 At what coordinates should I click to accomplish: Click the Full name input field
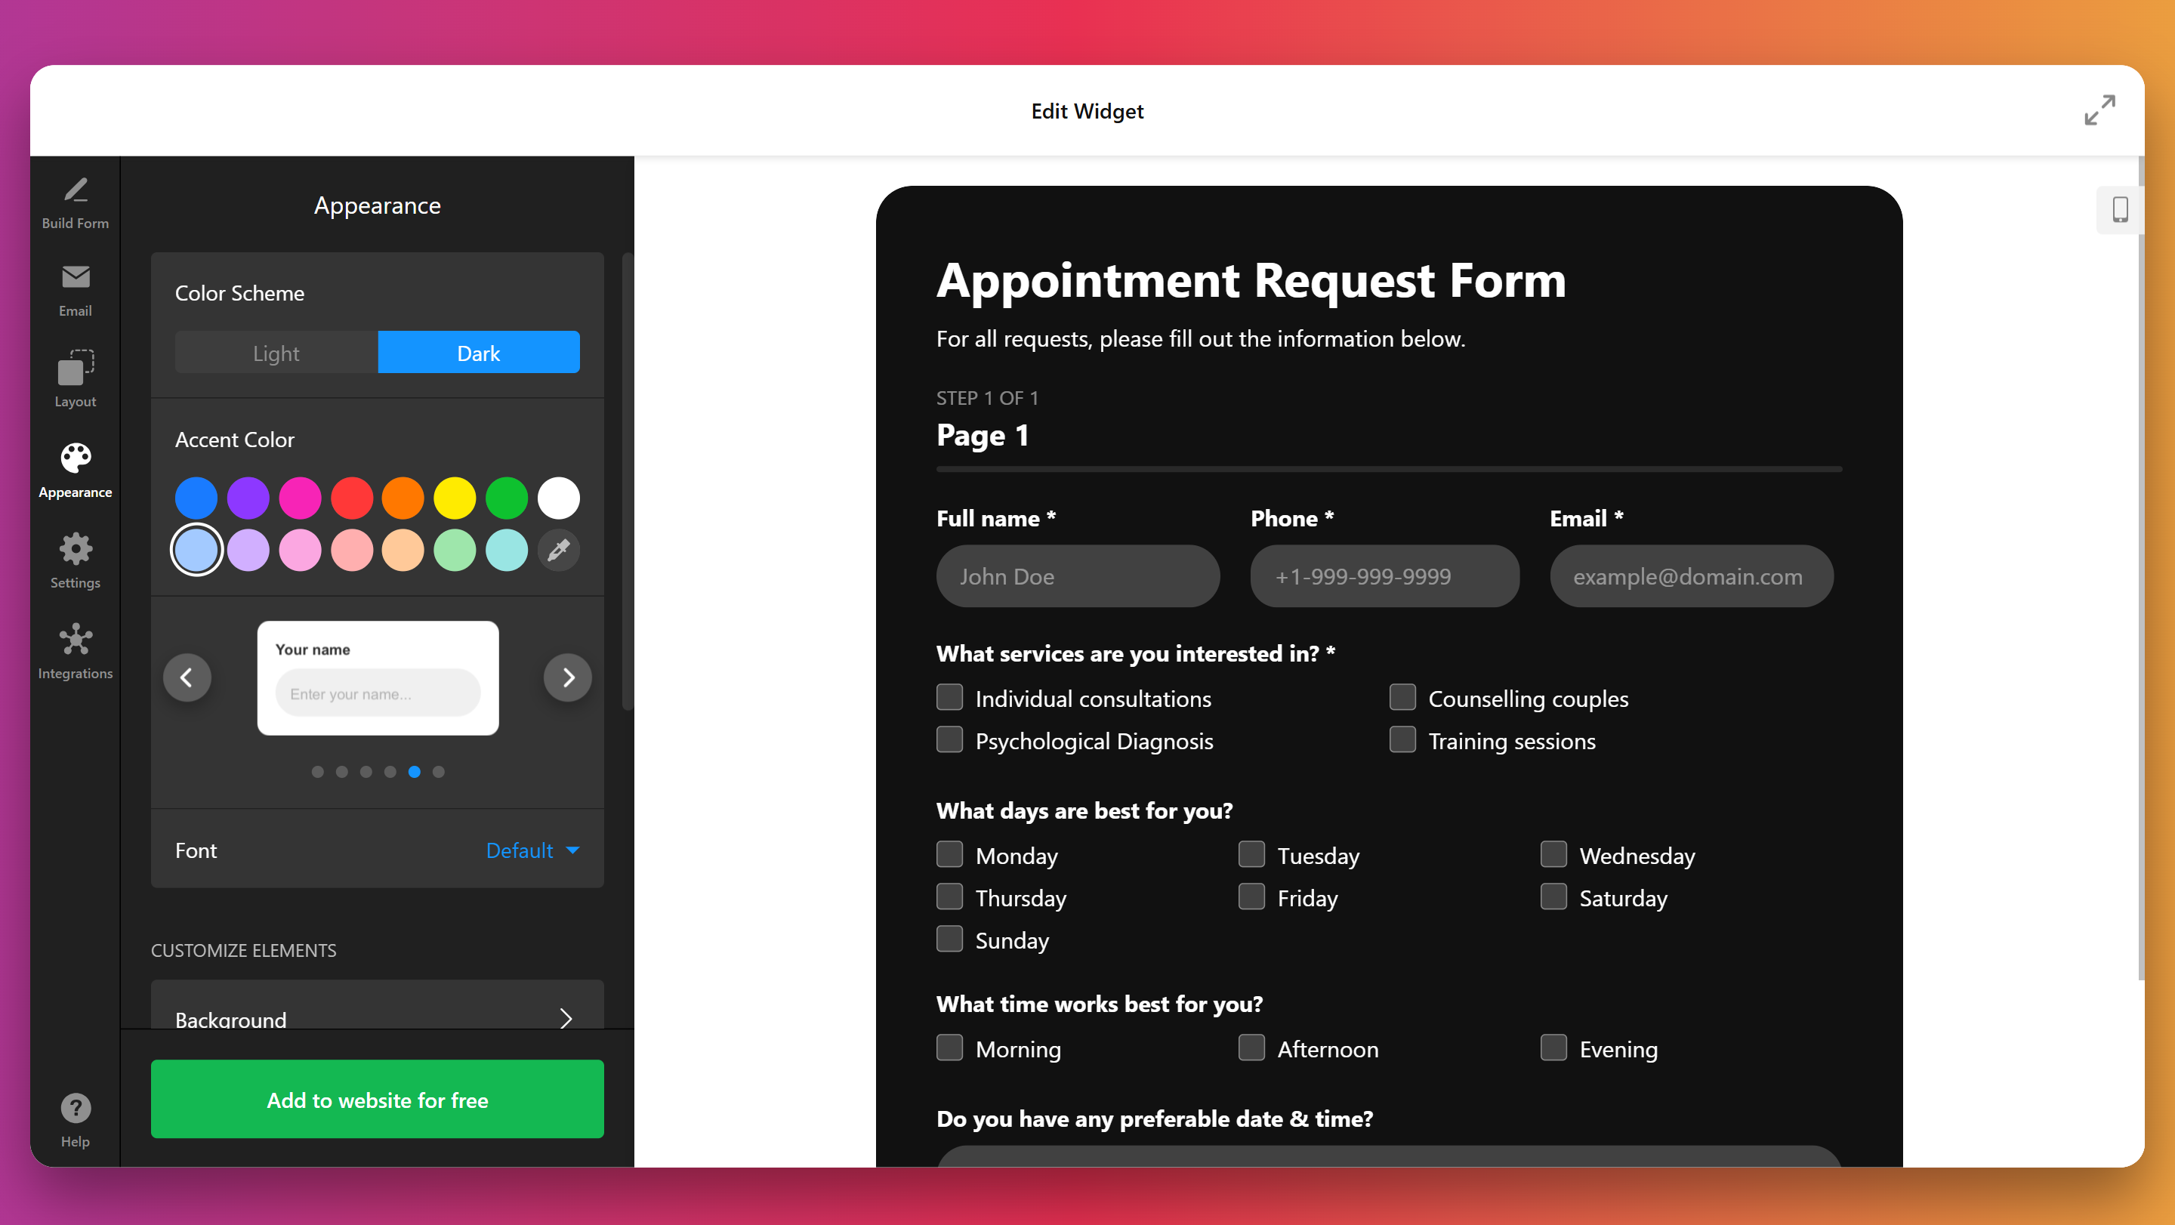pyautogui.click(x=1078, y=576)
